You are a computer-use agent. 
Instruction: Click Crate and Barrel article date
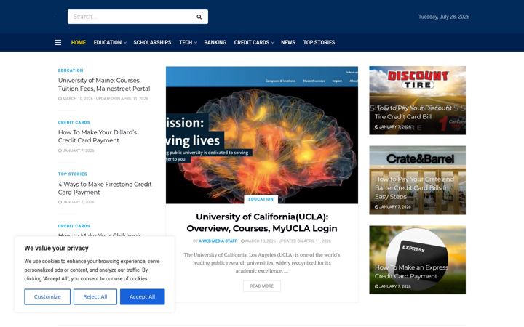coord(393,207)
